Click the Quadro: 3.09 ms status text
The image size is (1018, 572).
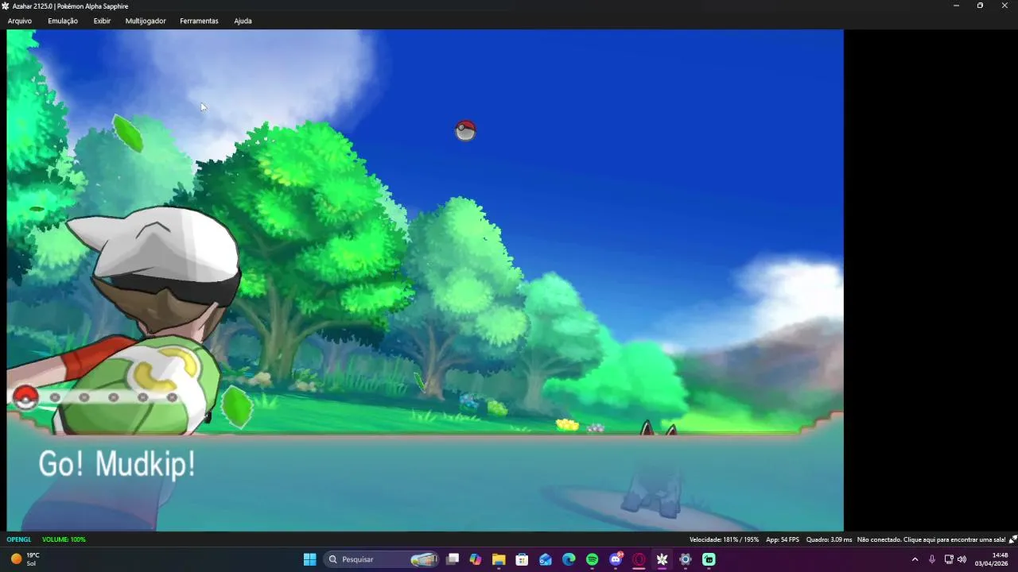[x=829, y=539]
